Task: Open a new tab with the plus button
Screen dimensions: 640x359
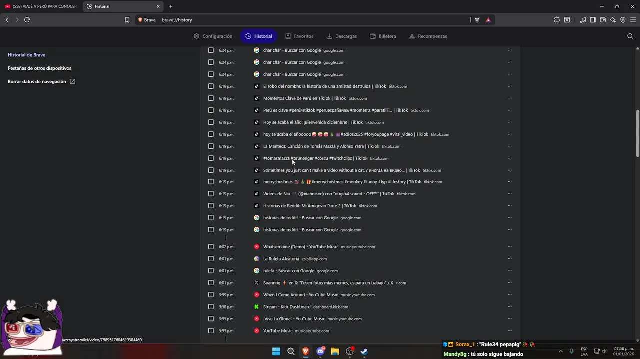Action: (x=170, y=6)
